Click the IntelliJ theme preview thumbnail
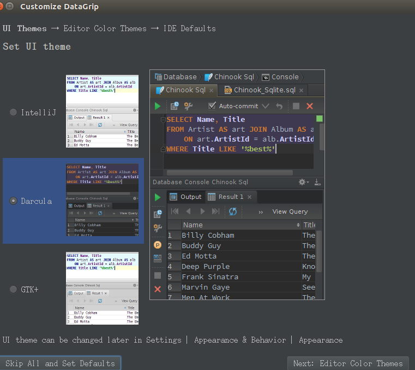Viewport: 415px width, 370px height. [x=102, y=111]
